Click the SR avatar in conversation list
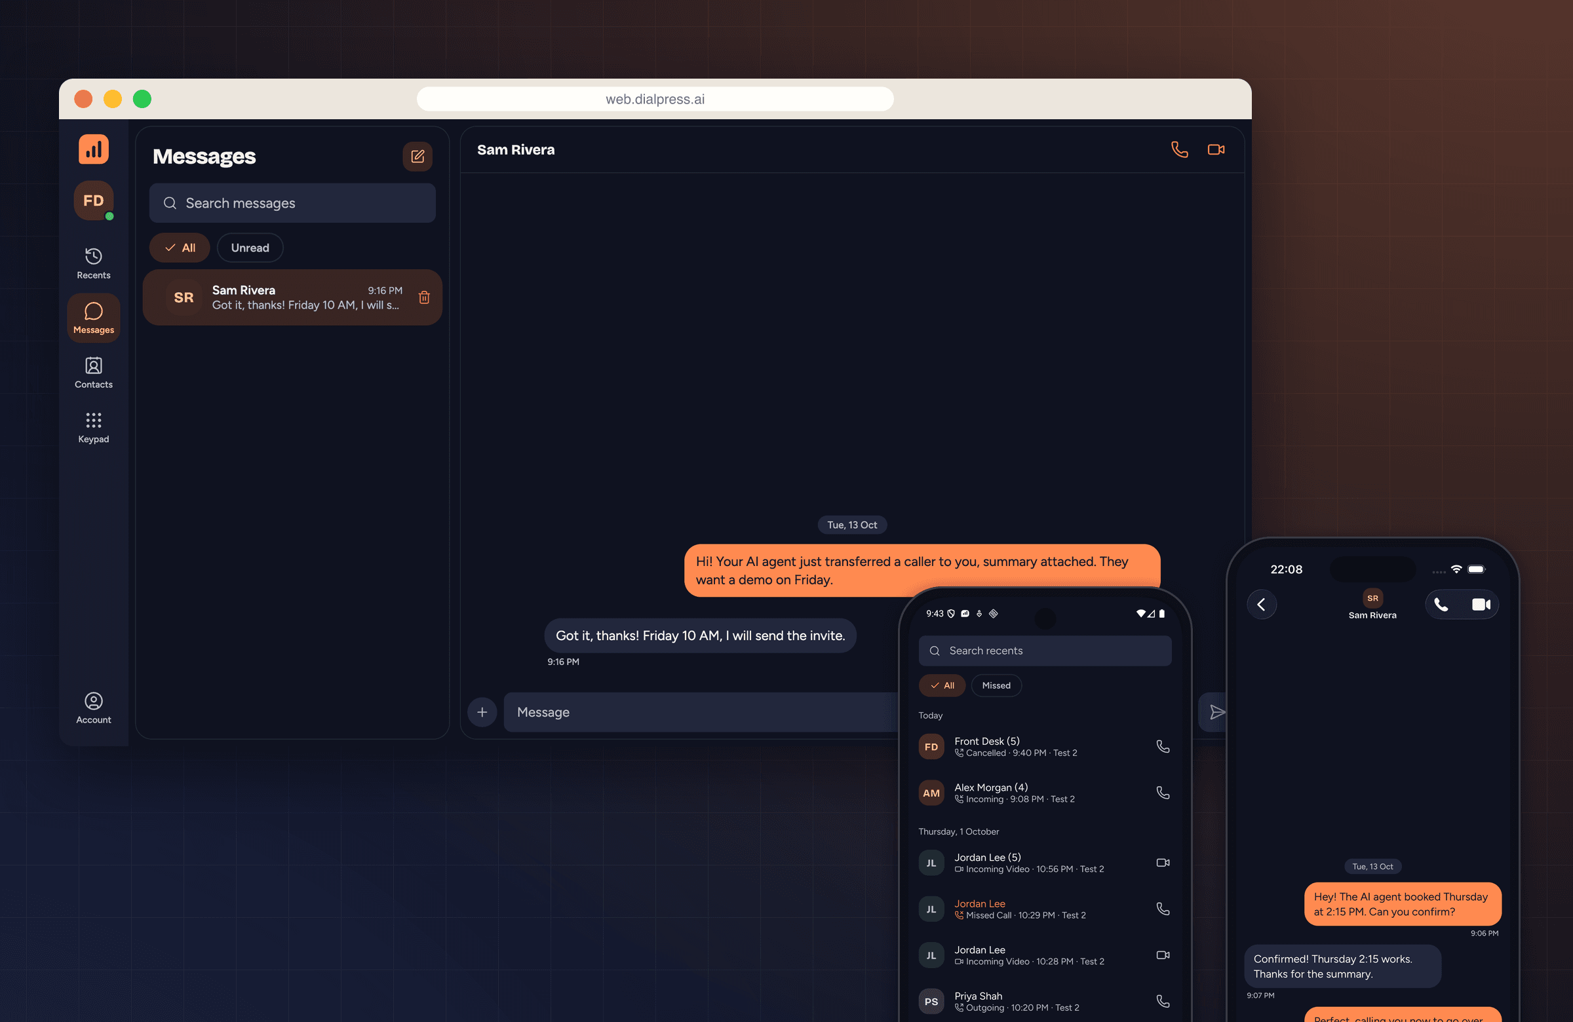The image size is (1573, 1022). (184, 297)
